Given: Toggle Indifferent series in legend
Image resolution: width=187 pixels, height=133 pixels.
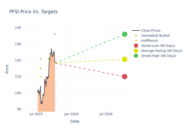Looking at the screenshot, I should 149,41.
